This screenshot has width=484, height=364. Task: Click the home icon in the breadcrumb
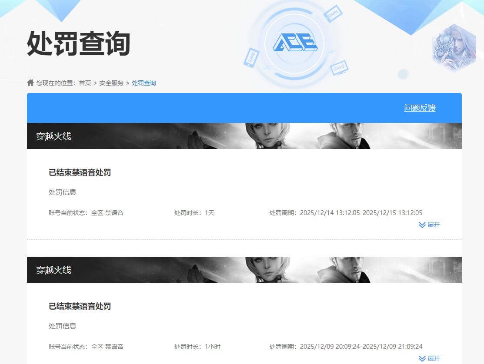click(30, 83)
